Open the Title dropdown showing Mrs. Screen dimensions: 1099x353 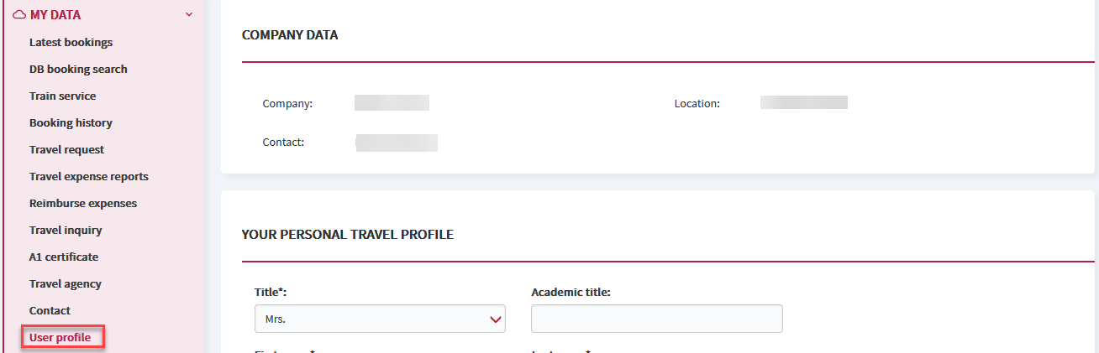pos(380,319)
